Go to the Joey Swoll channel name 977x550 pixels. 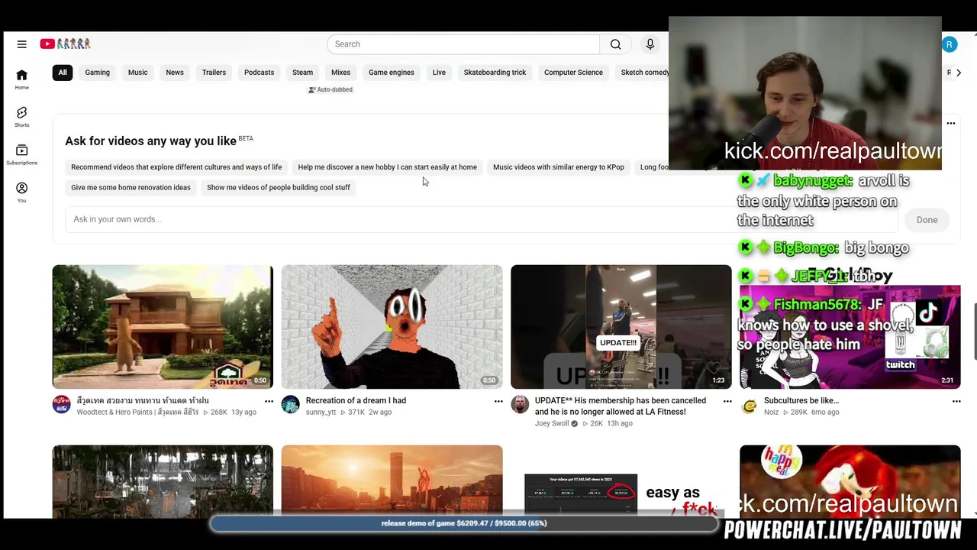click(x=552, y=424)
